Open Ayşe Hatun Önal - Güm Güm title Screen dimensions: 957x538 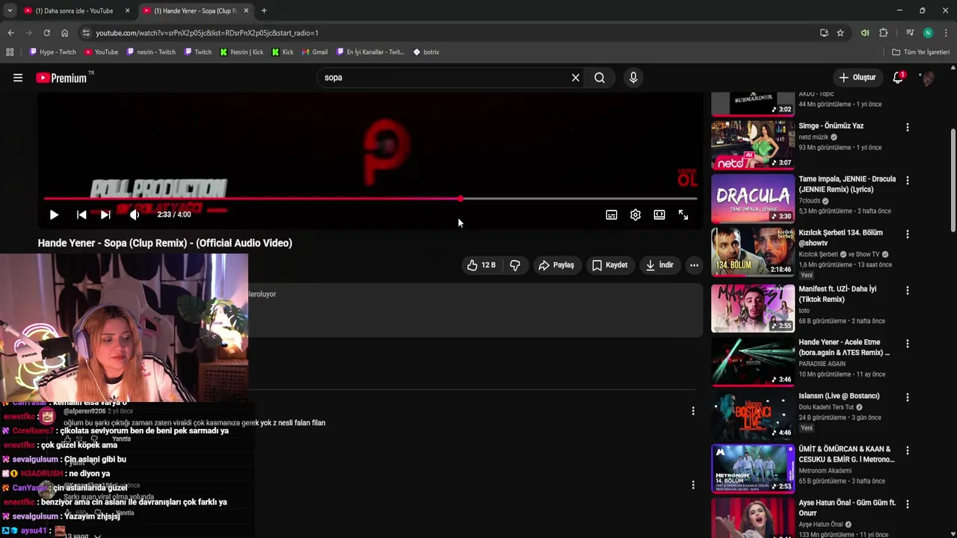point(847,507)
